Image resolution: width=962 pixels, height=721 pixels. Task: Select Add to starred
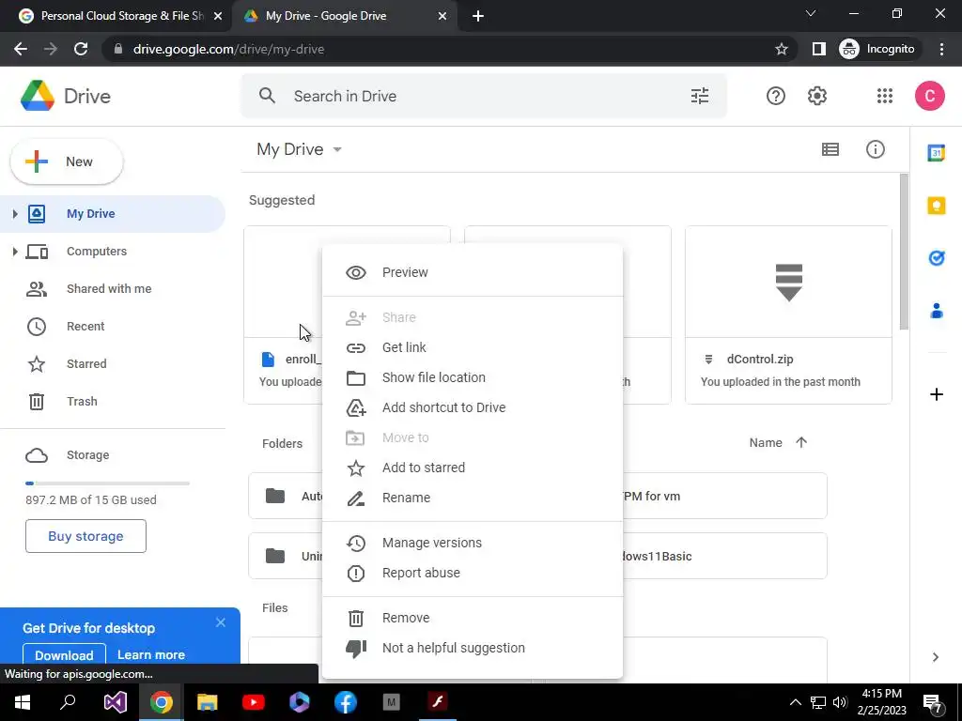473,468
